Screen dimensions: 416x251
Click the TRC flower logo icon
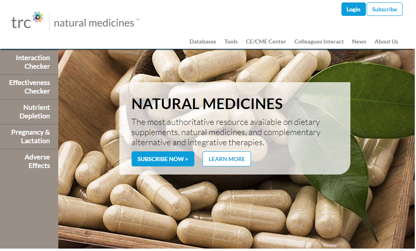[37, 17]
